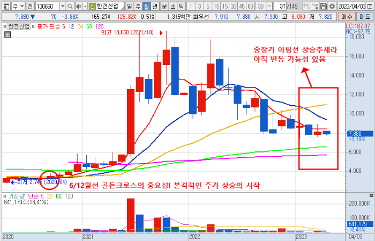Select the monthly (월) period button
Viewport: 375px width, 241px height.
pyautogui.click(x=146, y=6)
